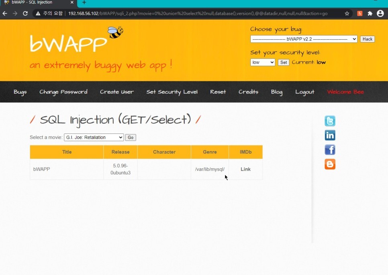This screenshot has height=275, width=388.
Task: Click the Welcome Bee text
Action: click(x=345, y=92)
